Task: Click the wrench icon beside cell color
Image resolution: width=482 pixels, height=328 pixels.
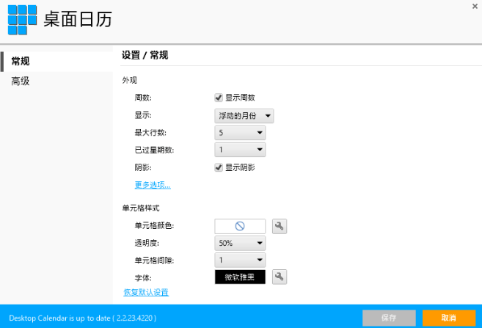Action: click(x=280, y=226)
